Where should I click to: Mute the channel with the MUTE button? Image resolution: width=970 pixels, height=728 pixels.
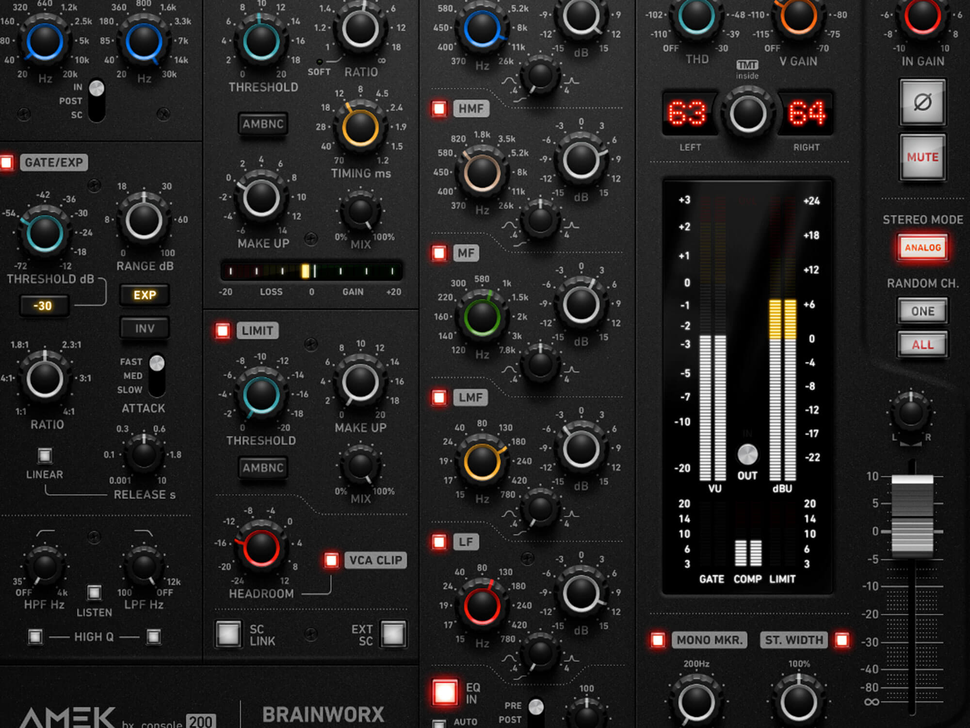pos(922,157)
